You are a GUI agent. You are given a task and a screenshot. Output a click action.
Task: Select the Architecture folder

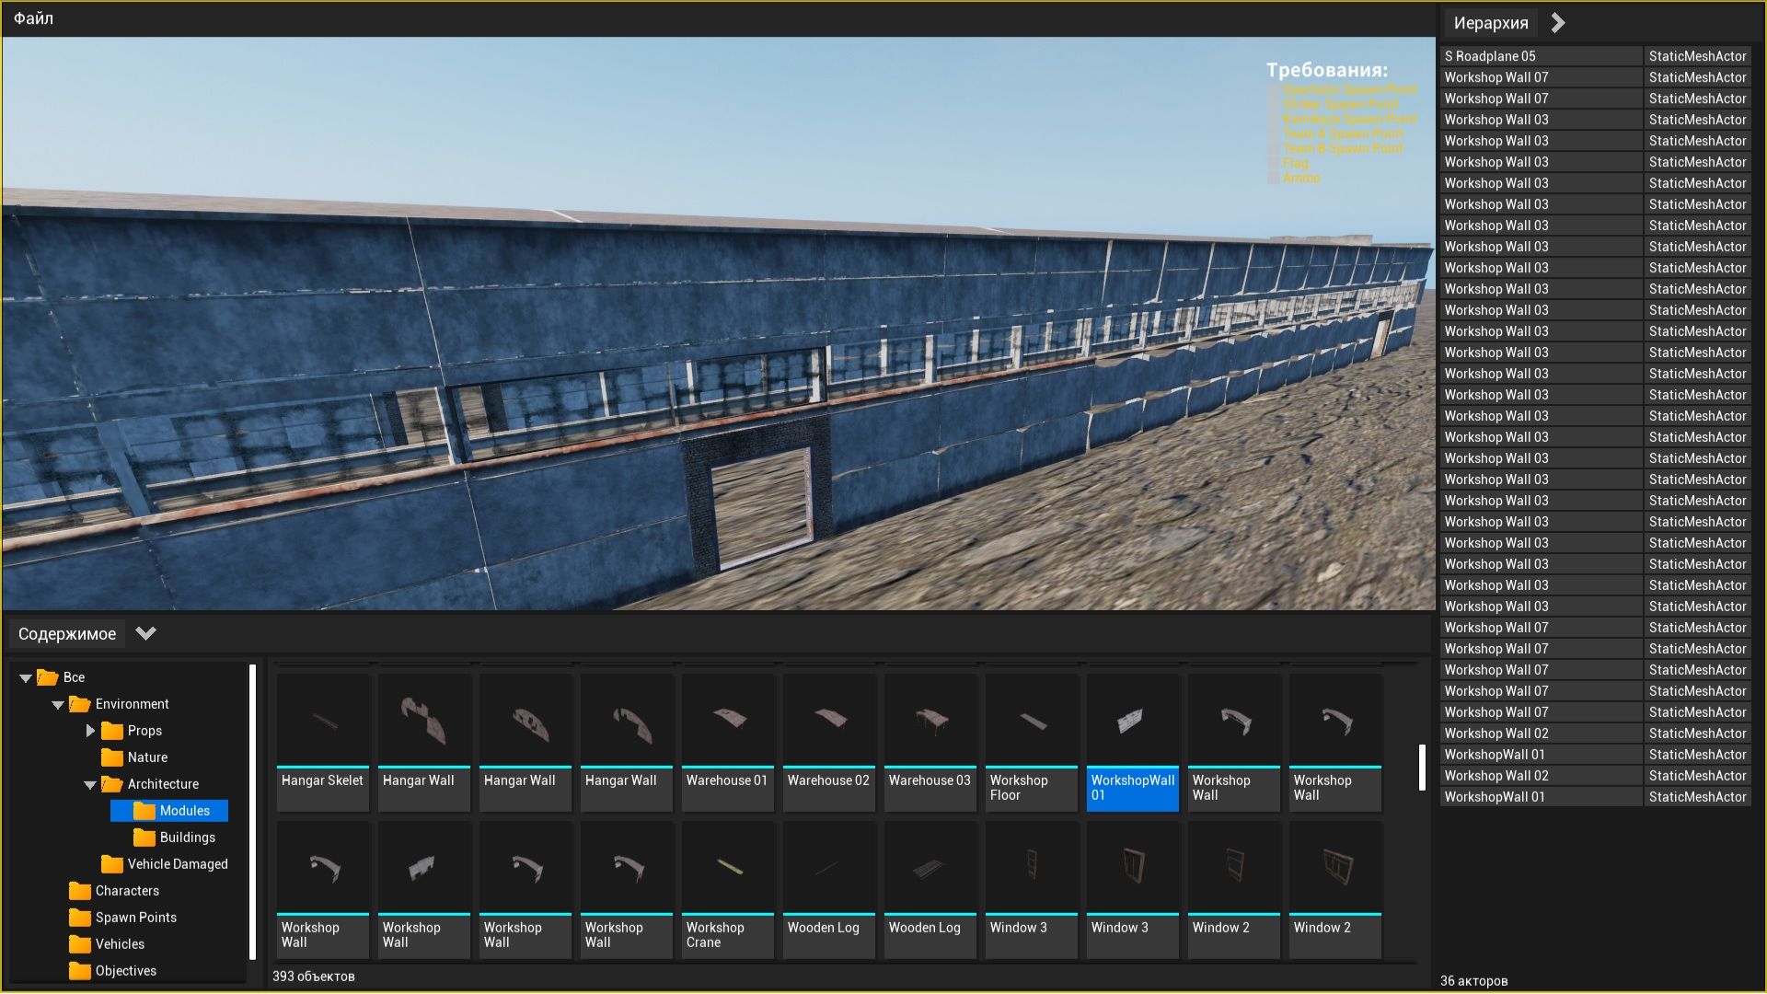point(150,784)
